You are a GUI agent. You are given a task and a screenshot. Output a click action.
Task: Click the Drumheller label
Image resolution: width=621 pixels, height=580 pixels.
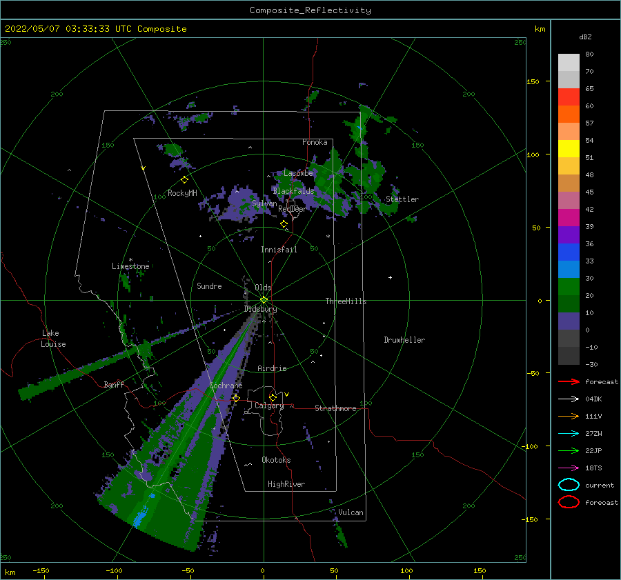[404, 340]
